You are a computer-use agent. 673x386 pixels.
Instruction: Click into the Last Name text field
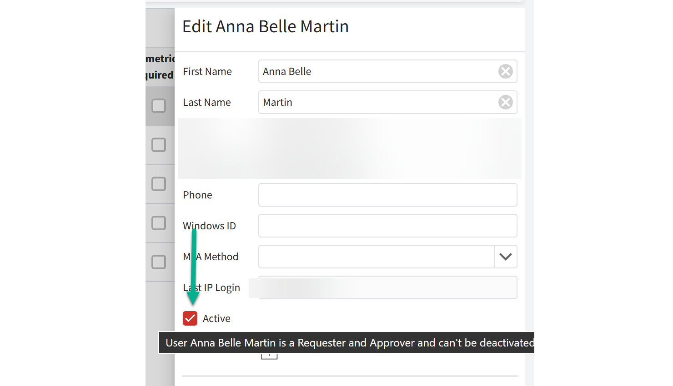(x=377, y=102)
